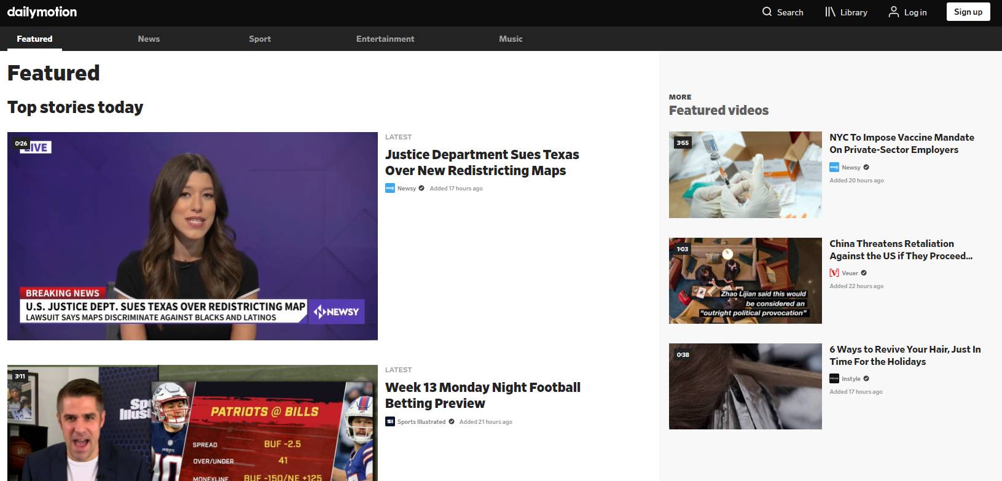Click Sports Illustrated channel icon
The height and width of the screenshot is (481, 1002).
click(389, 421)
